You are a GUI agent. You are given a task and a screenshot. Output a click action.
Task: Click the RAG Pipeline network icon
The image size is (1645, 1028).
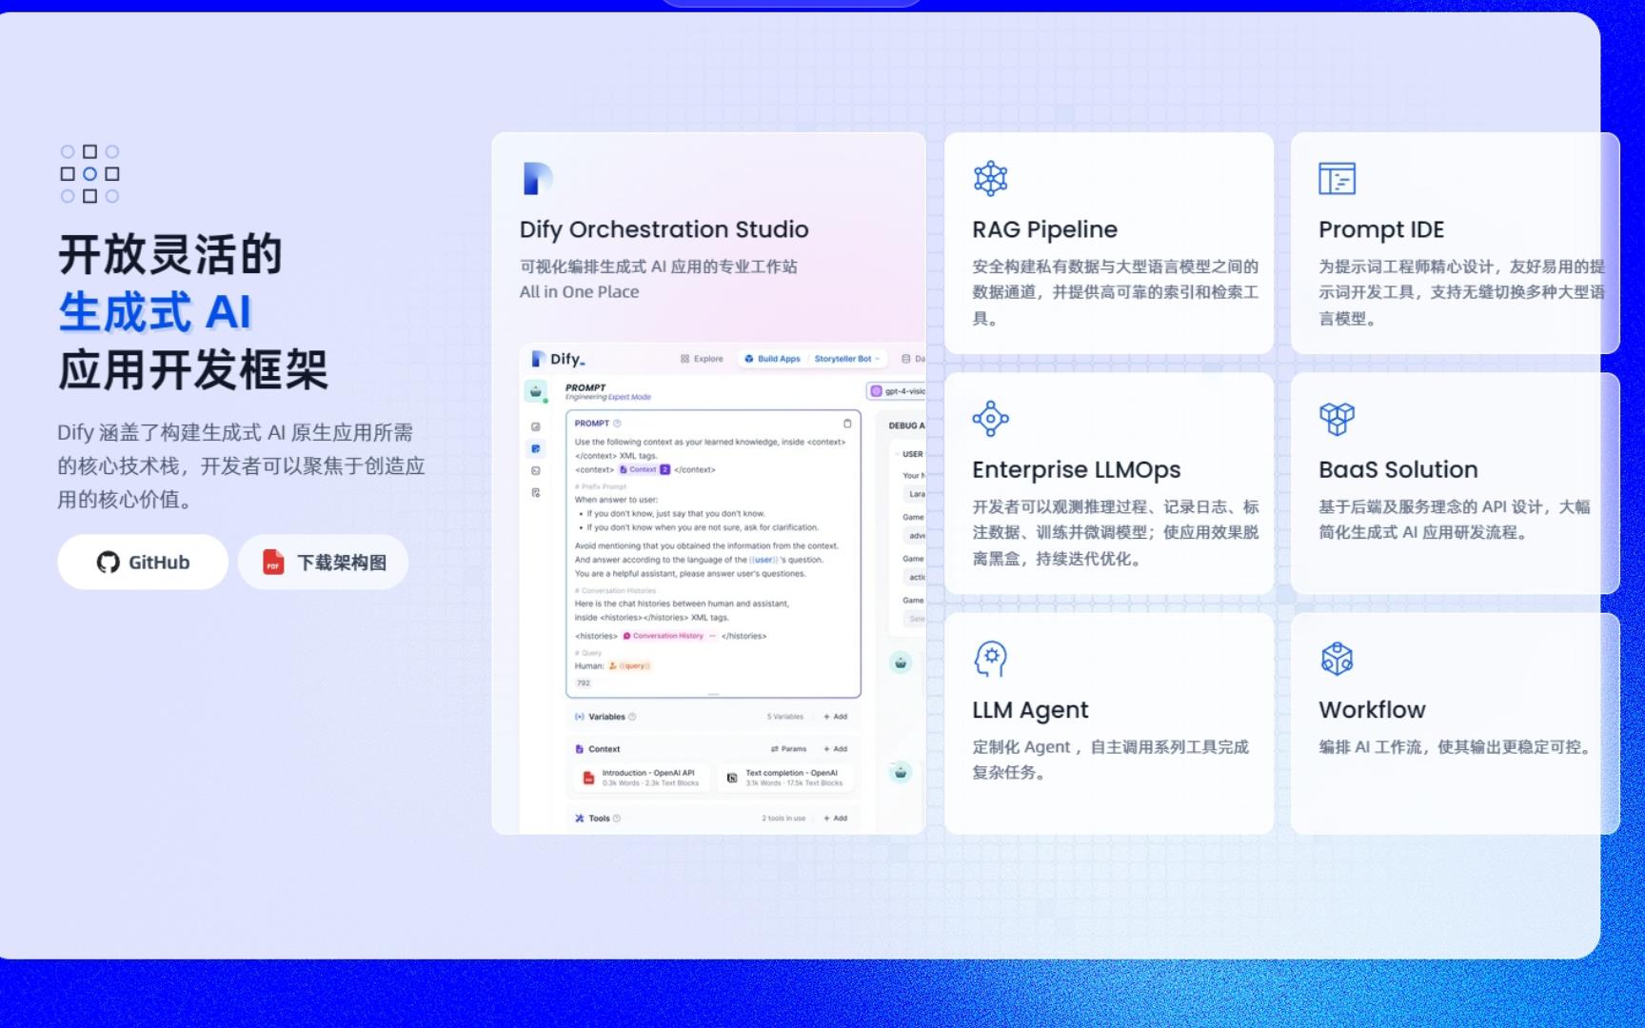click(x=990, y=178)
